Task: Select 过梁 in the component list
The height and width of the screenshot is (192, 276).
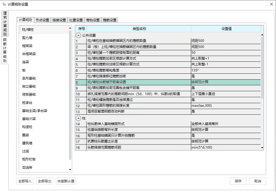Action: click(x=44, y=151)
